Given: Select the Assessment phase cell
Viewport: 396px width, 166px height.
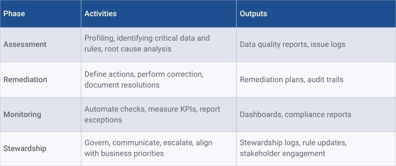Looking at the screenshot, I should [x=25, y=44].
